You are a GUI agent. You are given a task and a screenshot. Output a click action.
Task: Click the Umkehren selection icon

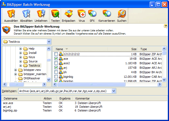point(41,16)
